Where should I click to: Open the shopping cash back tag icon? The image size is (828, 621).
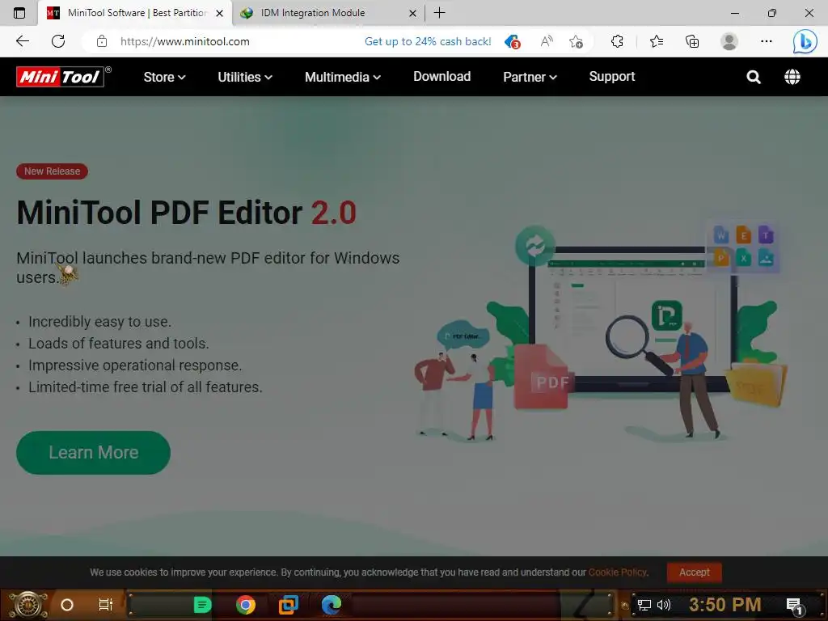click(x=512, y=41)
